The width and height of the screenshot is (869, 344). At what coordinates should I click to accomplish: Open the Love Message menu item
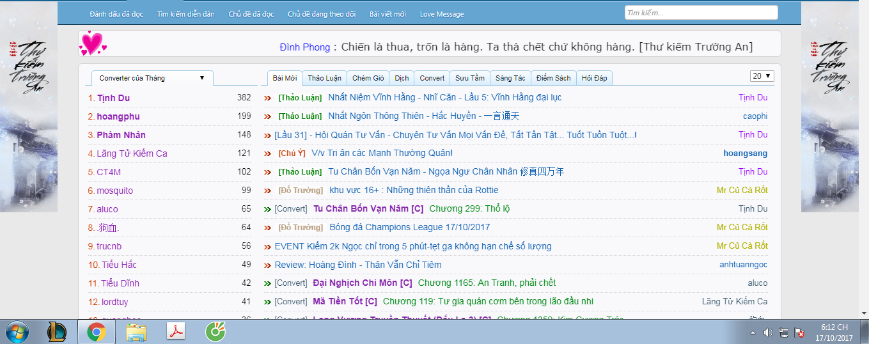(442, 14)
